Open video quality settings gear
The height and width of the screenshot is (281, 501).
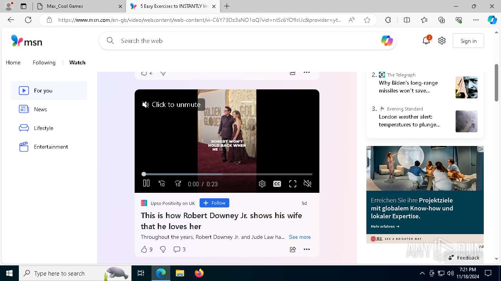pyautogui.click(x=262, y=184)
